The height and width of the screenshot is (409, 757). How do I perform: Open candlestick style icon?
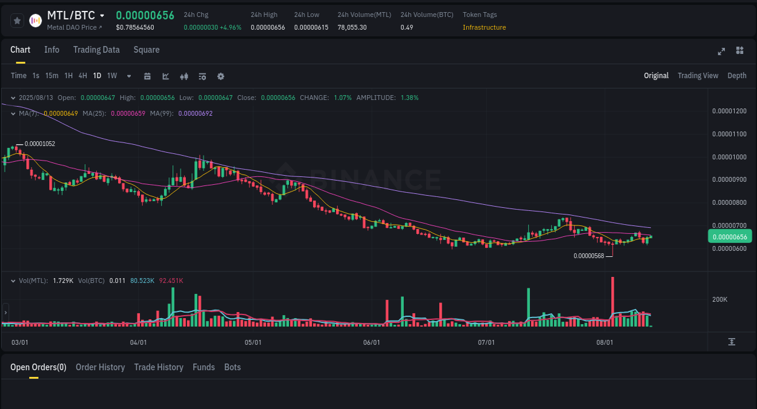point(184,76)
